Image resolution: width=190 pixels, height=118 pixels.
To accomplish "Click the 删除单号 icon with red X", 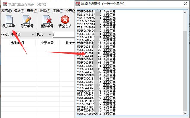I will click(47, 20).
